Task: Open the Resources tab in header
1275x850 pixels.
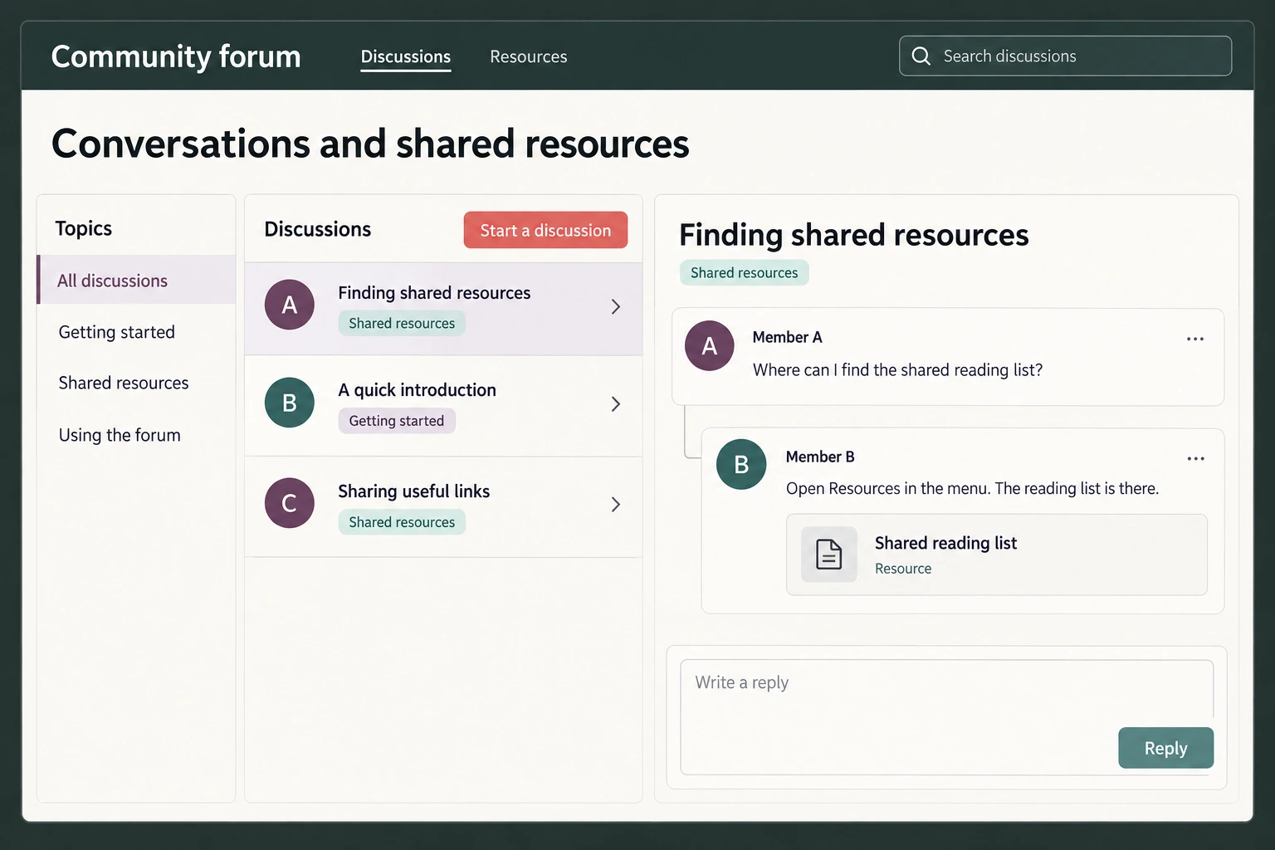Action: click(x=529, y=56)
